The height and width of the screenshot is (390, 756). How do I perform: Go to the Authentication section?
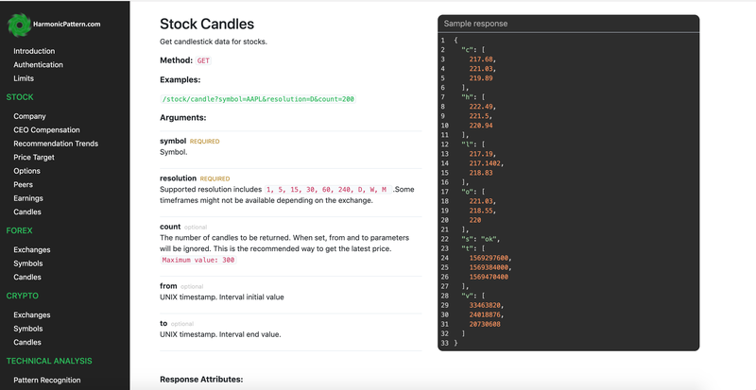click(x=38, y=64)
